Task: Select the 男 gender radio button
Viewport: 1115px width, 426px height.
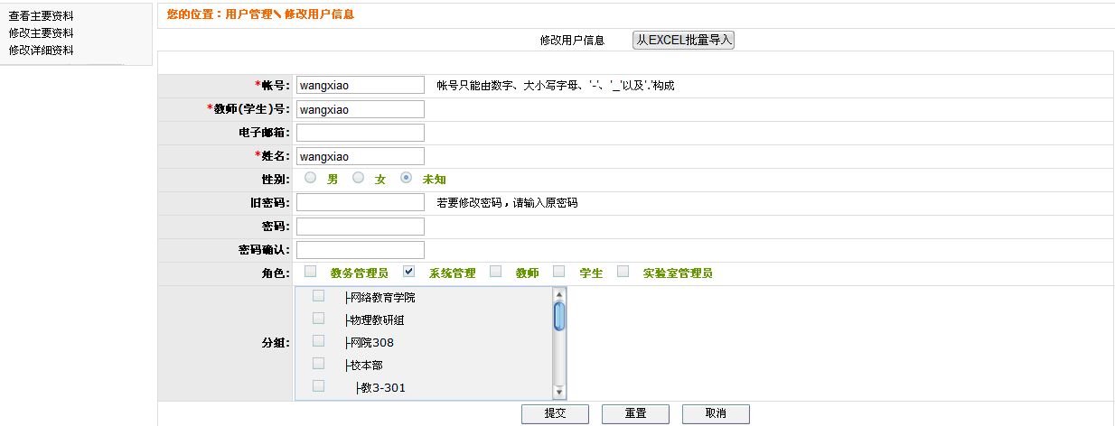Action: click(x=311, y=179)
